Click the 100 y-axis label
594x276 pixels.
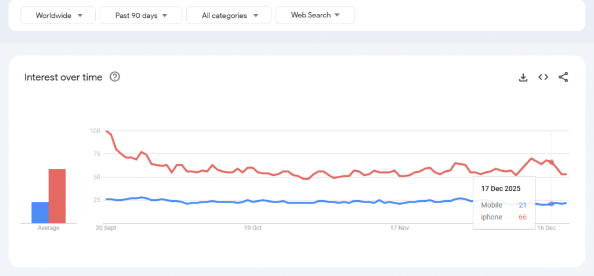[x=95, y=131]
